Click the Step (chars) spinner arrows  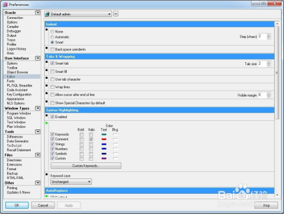[269, 37]
